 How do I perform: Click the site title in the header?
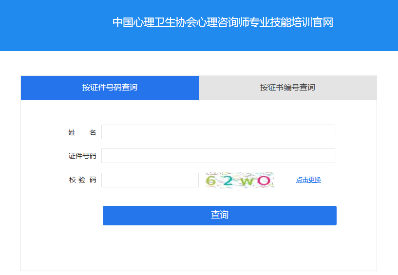point(223,22)
